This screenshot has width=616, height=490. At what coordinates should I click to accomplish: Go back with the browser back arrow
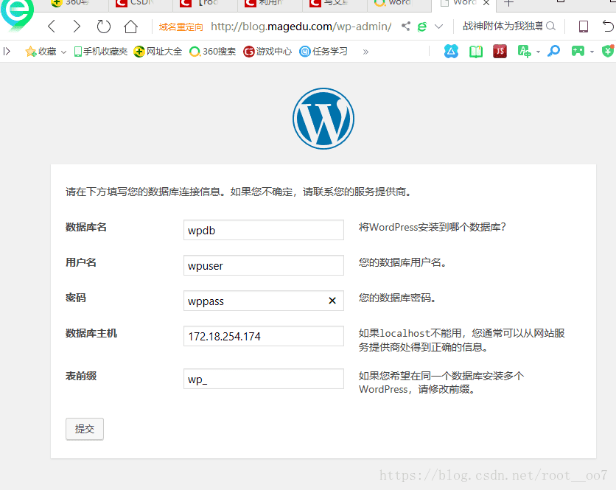[52, 27]
